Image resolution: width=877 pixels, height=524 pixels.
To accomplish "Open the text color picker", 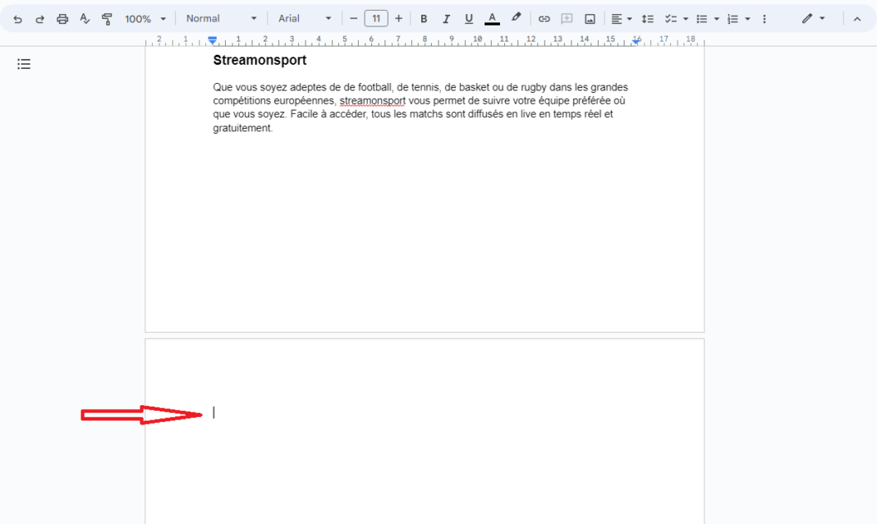I will coord(491,18).
